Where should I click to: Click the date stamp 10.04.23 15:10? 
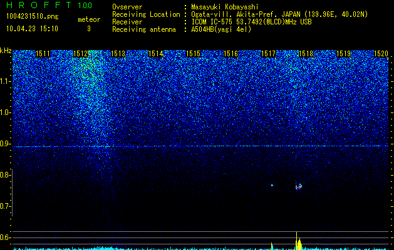32,29
